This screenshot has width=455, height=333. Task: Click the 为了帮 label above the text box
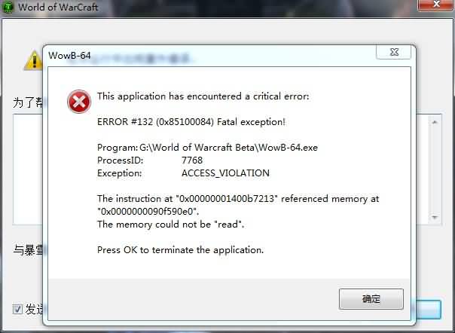coord(28,102)
